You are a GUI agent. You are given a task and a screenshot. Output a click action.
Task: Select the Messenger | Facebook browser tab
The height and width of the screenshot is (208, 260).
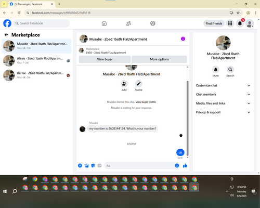[x=31, y=4]
